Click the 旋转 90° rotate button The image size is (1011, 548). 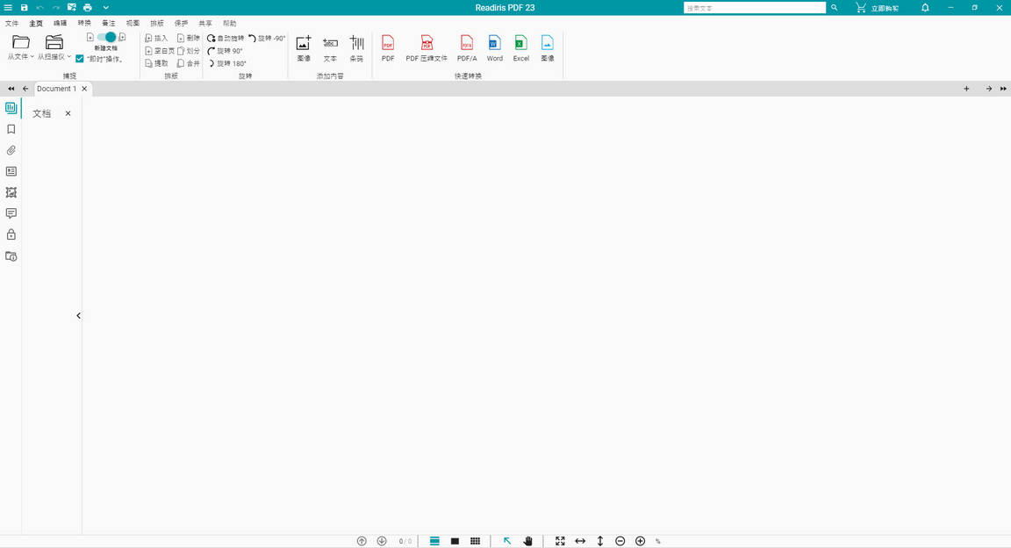point(226,51)
